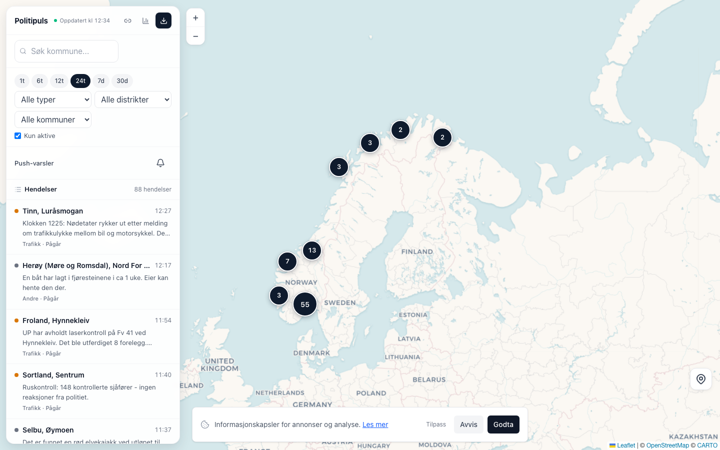Open statistics bar chart icon
720x450 pixels.
click(145, 20)
